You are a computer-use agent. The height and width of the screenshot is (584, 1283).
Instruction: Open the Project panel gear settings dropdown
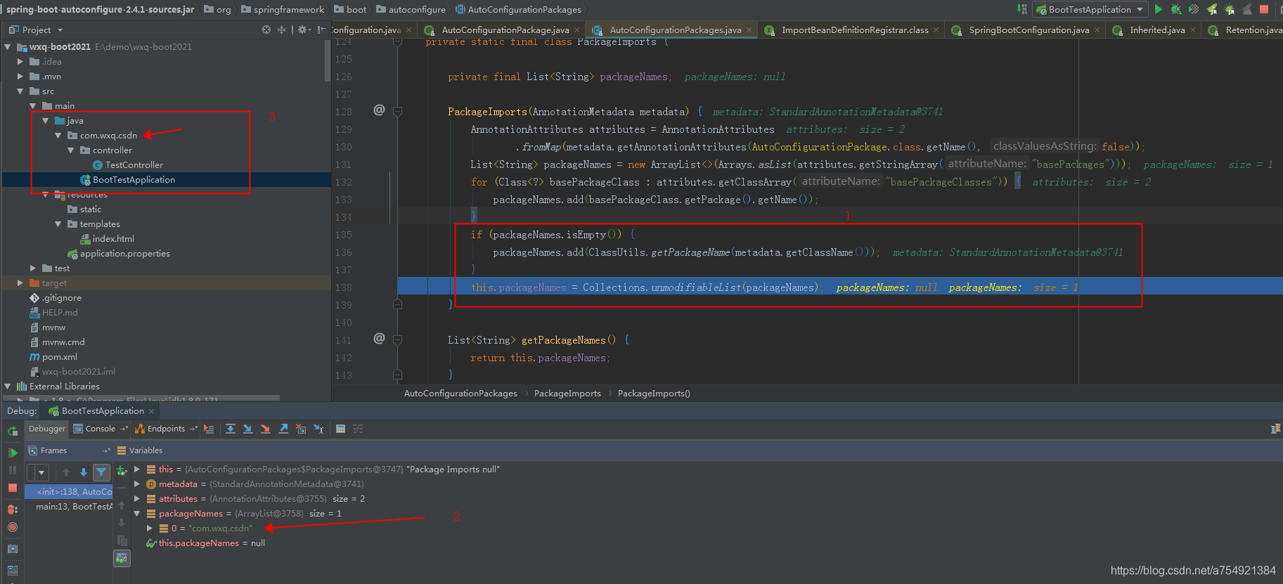pyautogui.click(x=304, y=30)
